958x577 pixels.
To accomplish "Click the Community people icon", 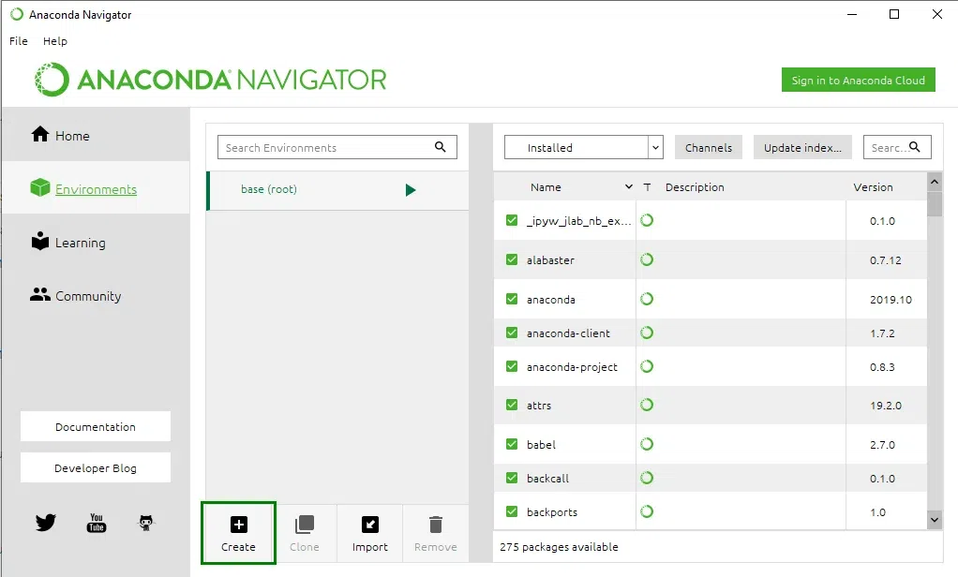I will click(x=40, y=294).
